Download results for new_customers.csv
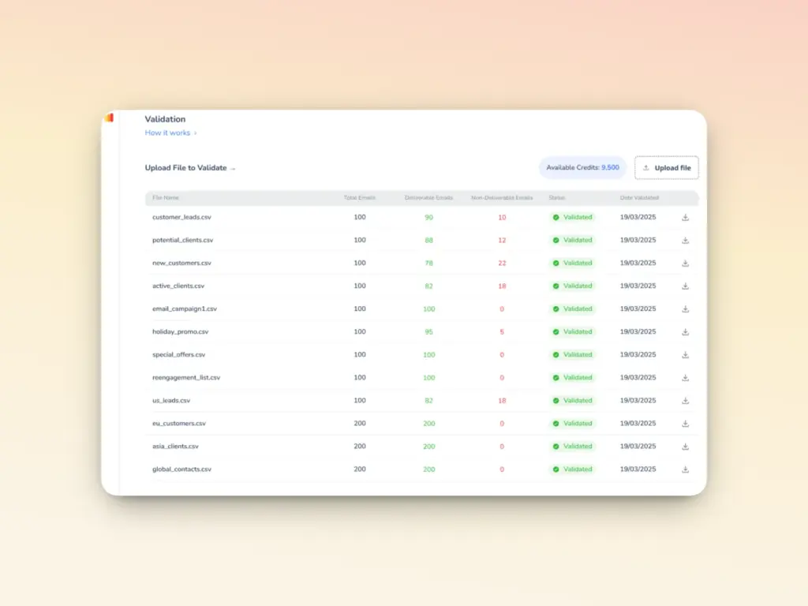 (x=685, y=263)
